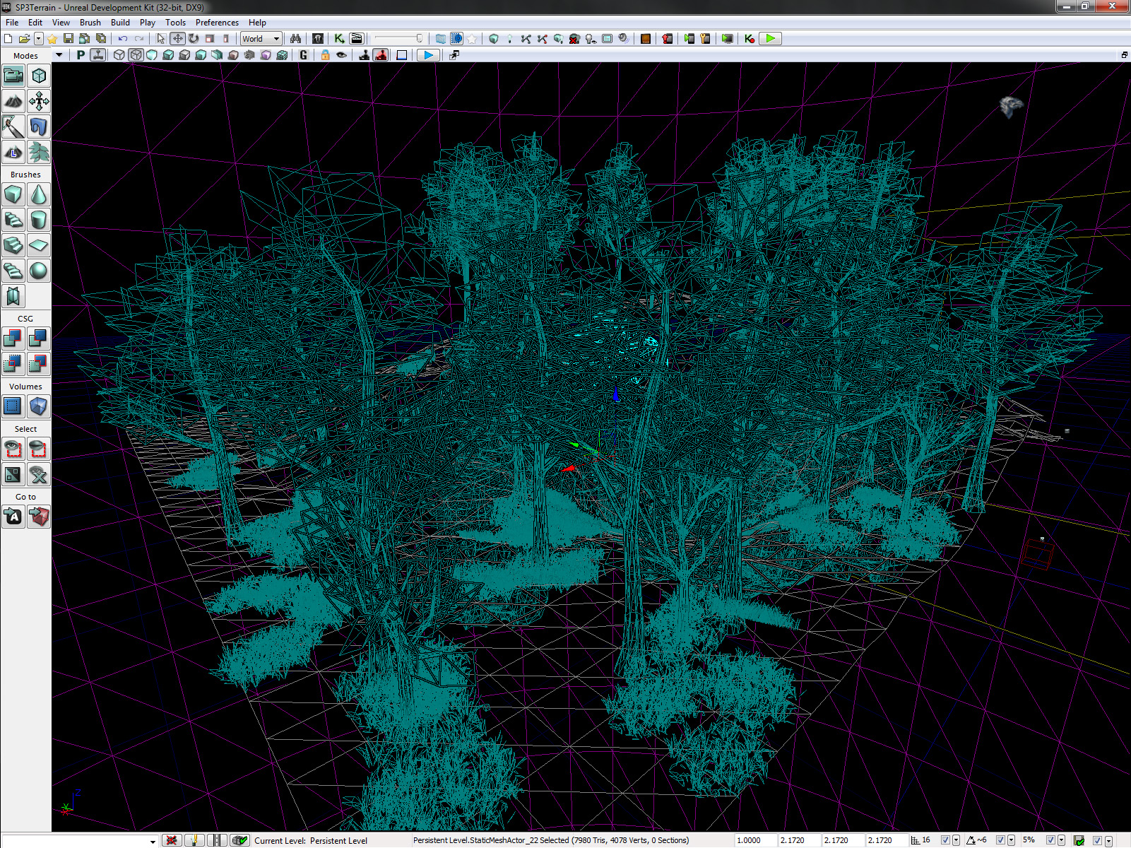The image size is (1131, 848).
Task: Click the DrawScale field showing 1.0000
Action: 754,840
